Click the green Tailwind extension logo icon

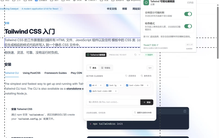(146, 2)
